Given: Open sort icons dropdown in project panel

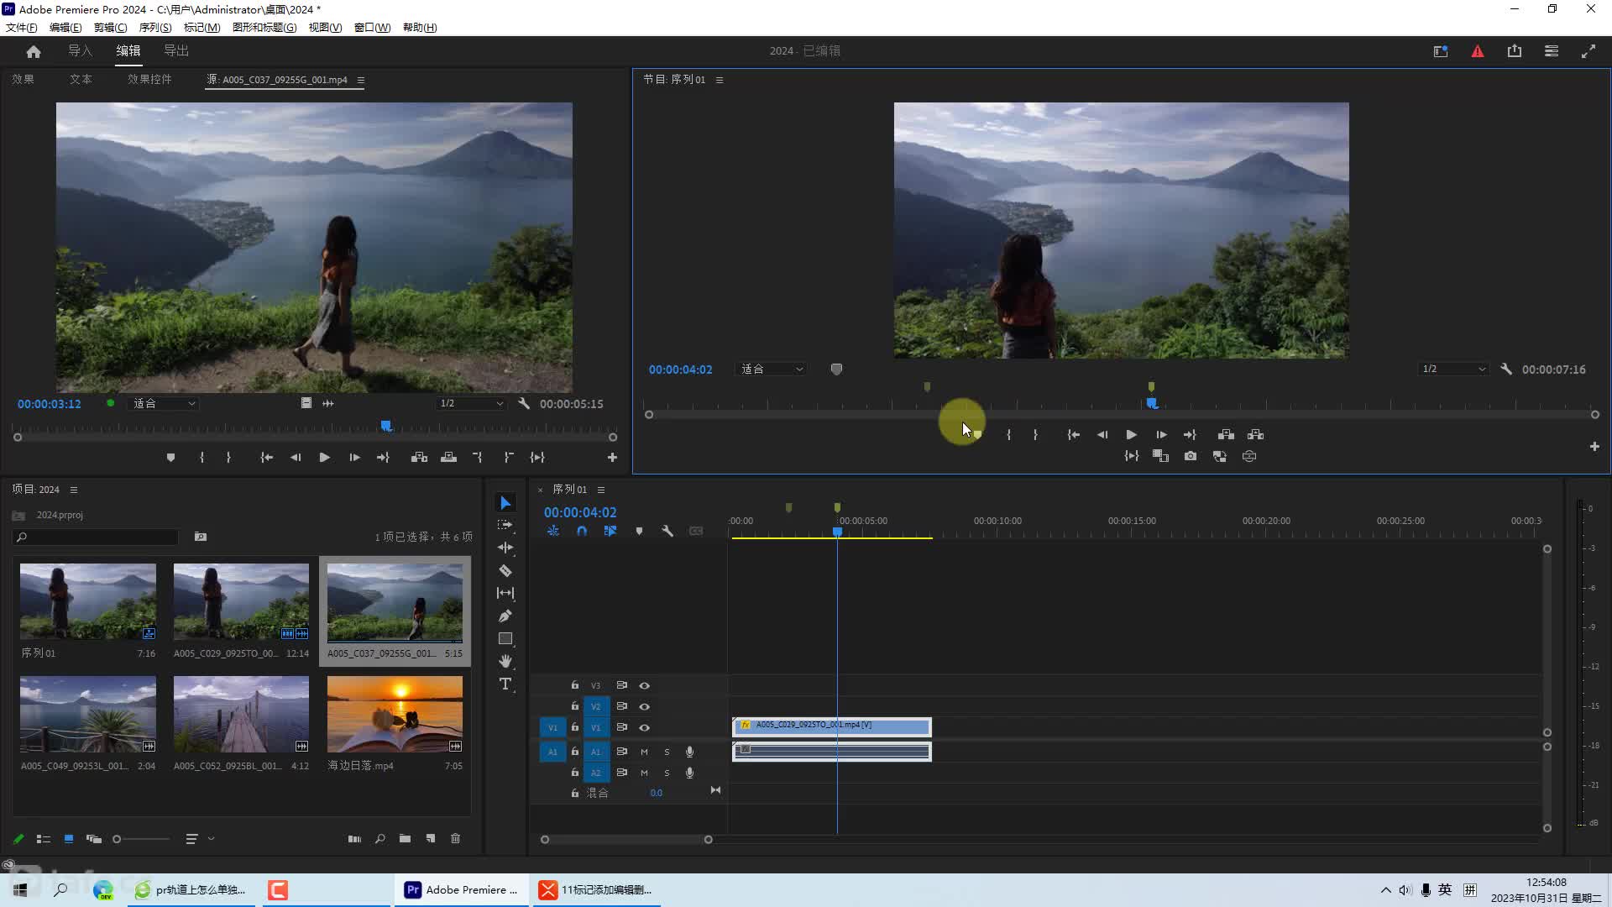Looking at the screenshot, I should (200, 838).
